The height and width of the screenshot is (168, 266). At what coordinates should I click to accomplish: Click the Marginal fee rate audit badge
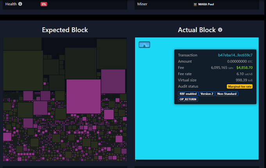239,87
